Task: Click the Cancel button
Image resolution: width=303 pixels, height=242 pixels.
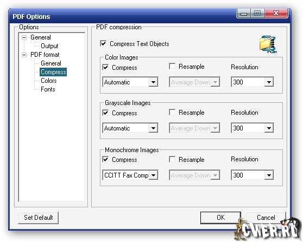Action: (x=266, y=218)
